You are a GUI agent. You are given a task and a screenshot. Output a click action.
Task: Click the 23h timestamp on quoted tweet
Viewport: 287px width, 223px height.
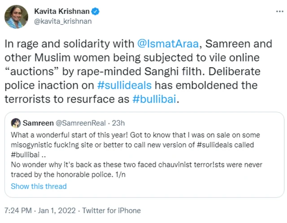[118, 122]
